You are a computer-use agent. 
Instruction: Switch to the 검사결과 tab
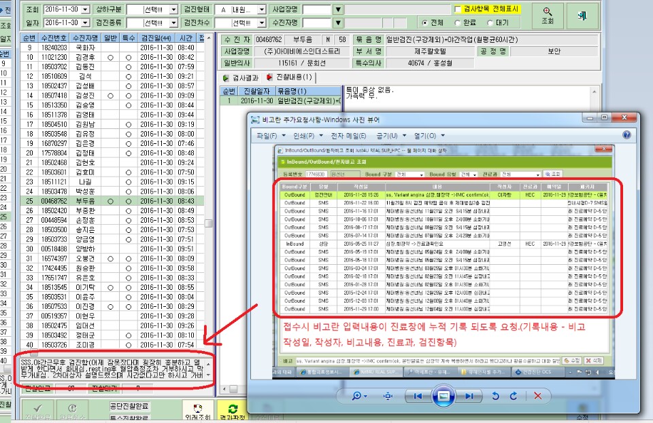click(x=241, y=77)
